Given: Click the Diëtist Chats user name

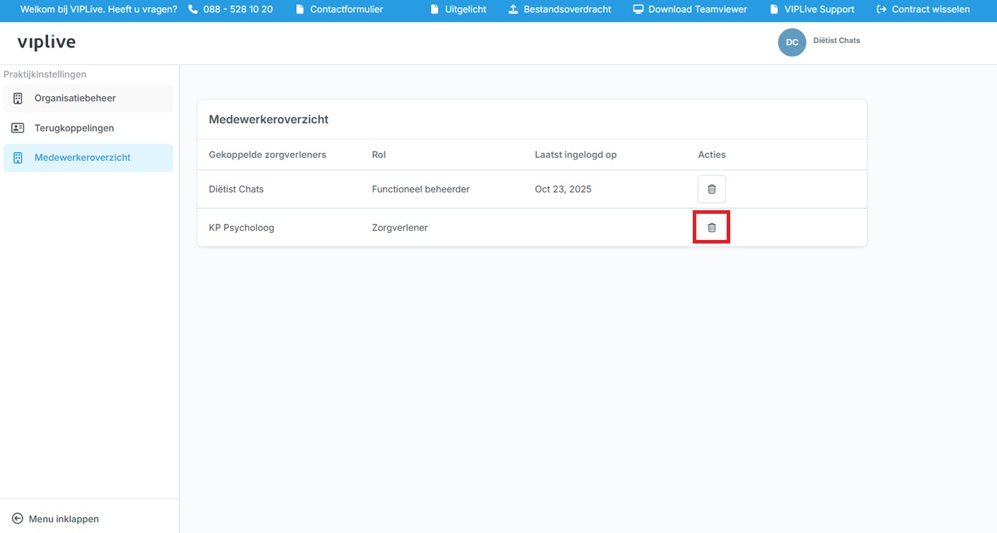Looking at the screenshot, I should pyautogui.click(x=837, y=40).
